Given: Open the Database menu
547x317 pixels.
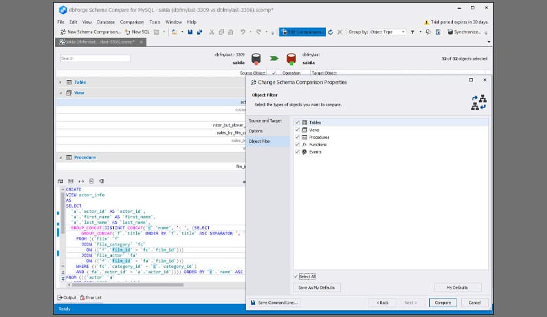Looking at the screenshot, I should [106, 22].
